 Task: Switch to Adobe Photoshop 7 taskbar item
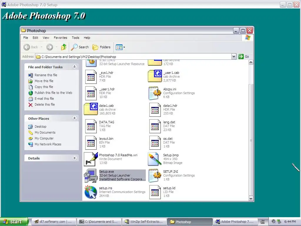(235, 222)
